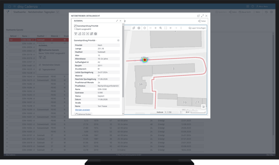
Task: Click the filter icon in the Auswahl panel toolbar
Action: tap(76, 34)
